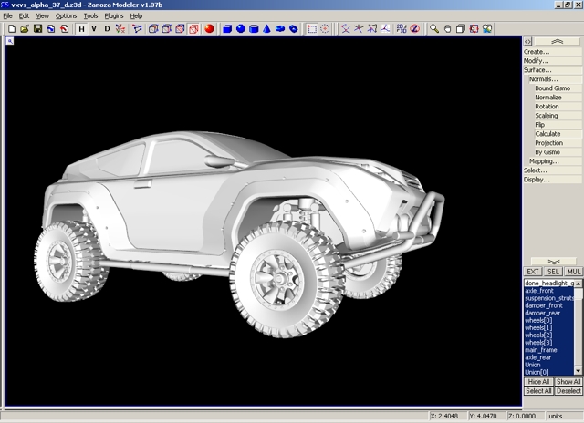Click the Hide All button
The image size is (584, 423).
point(537,382)
